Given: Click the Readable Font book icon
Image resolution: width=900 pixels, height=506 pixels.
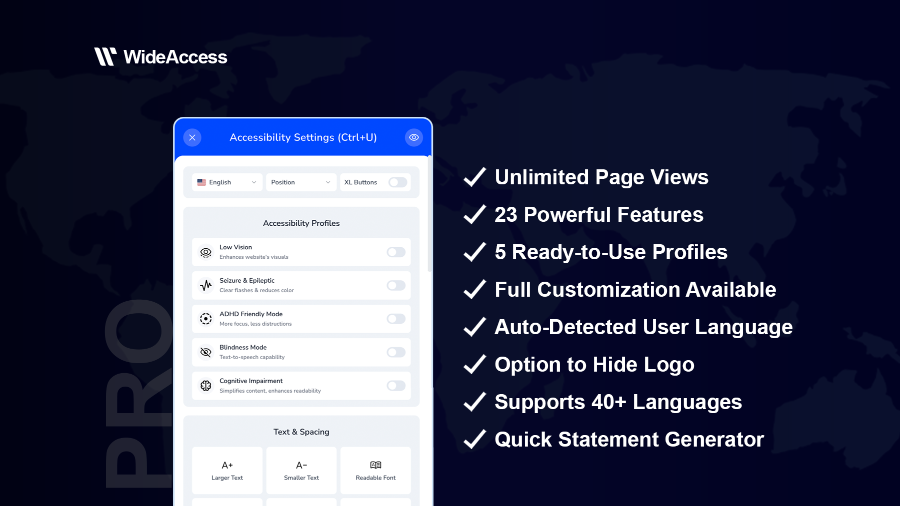Looking at the screenshot, I should [x=375, y=464].
